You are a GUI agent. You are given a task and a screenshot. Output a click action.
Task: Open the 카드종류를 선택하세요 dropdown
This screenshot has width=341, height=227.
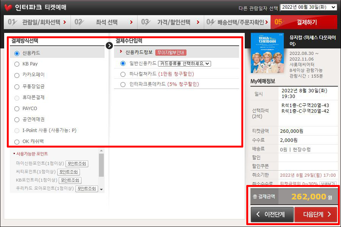(x=185, y=64)
